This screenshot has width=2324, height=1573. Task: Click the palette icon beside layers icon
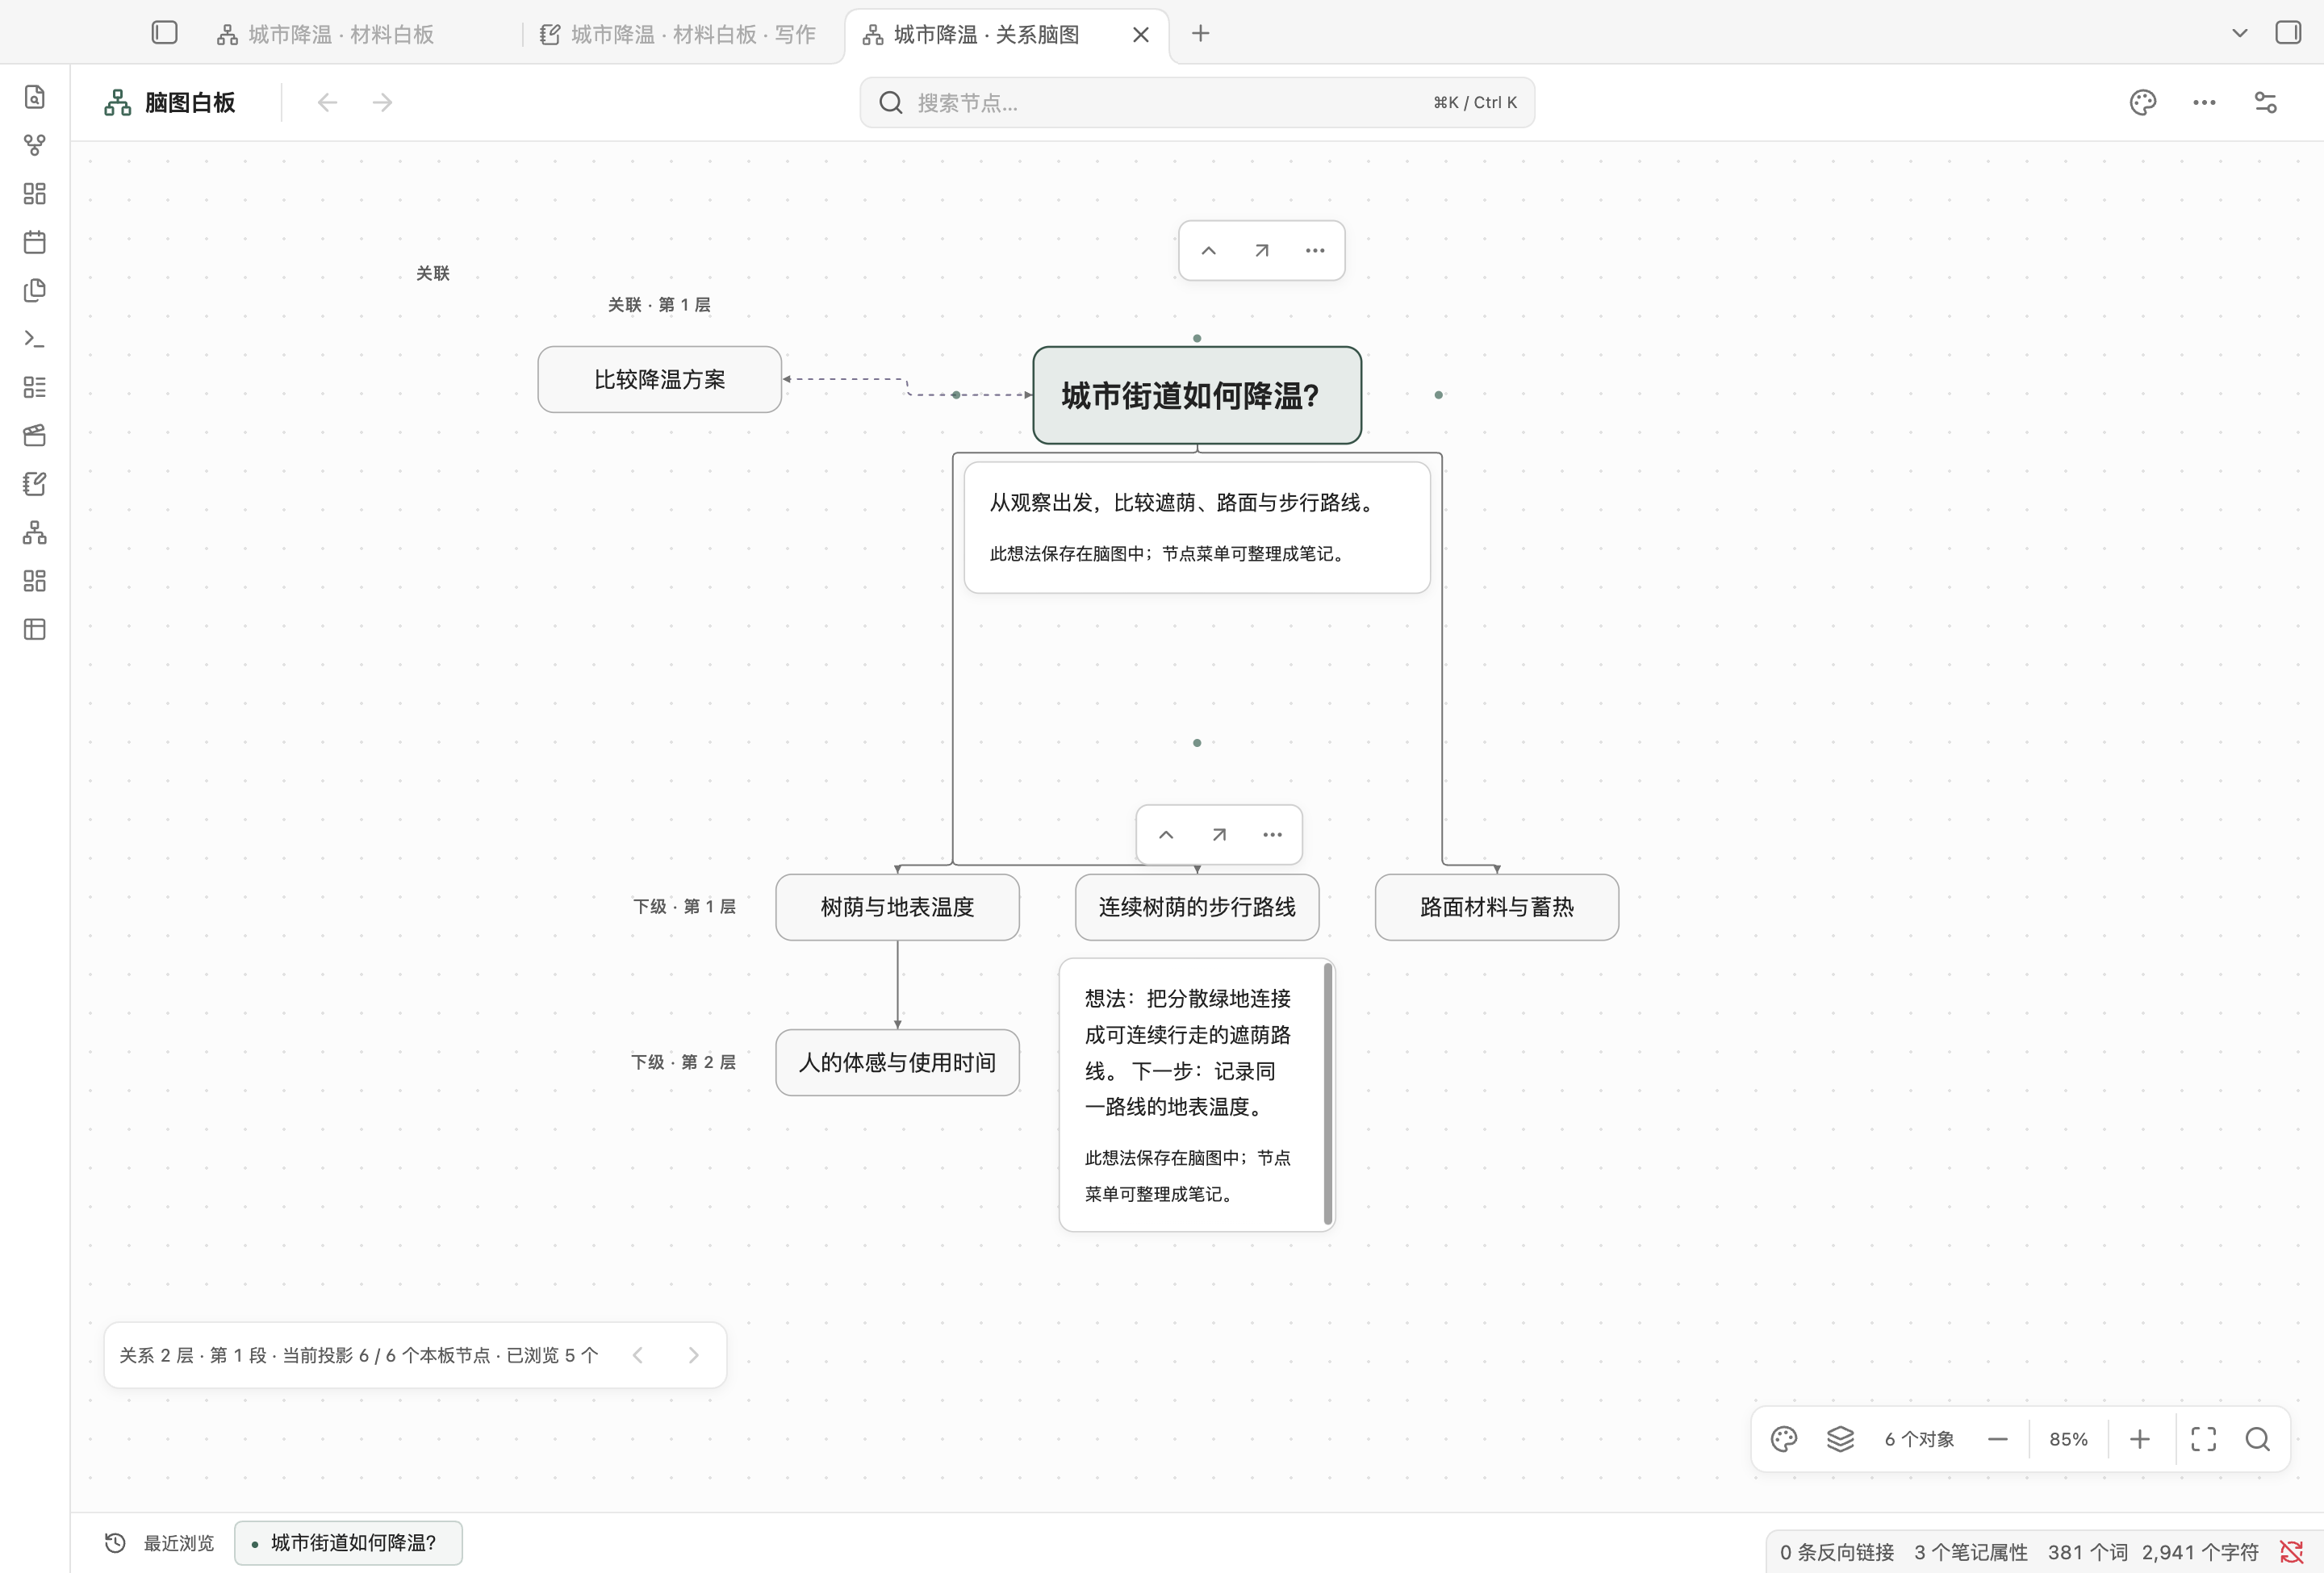[1784, 1439]
